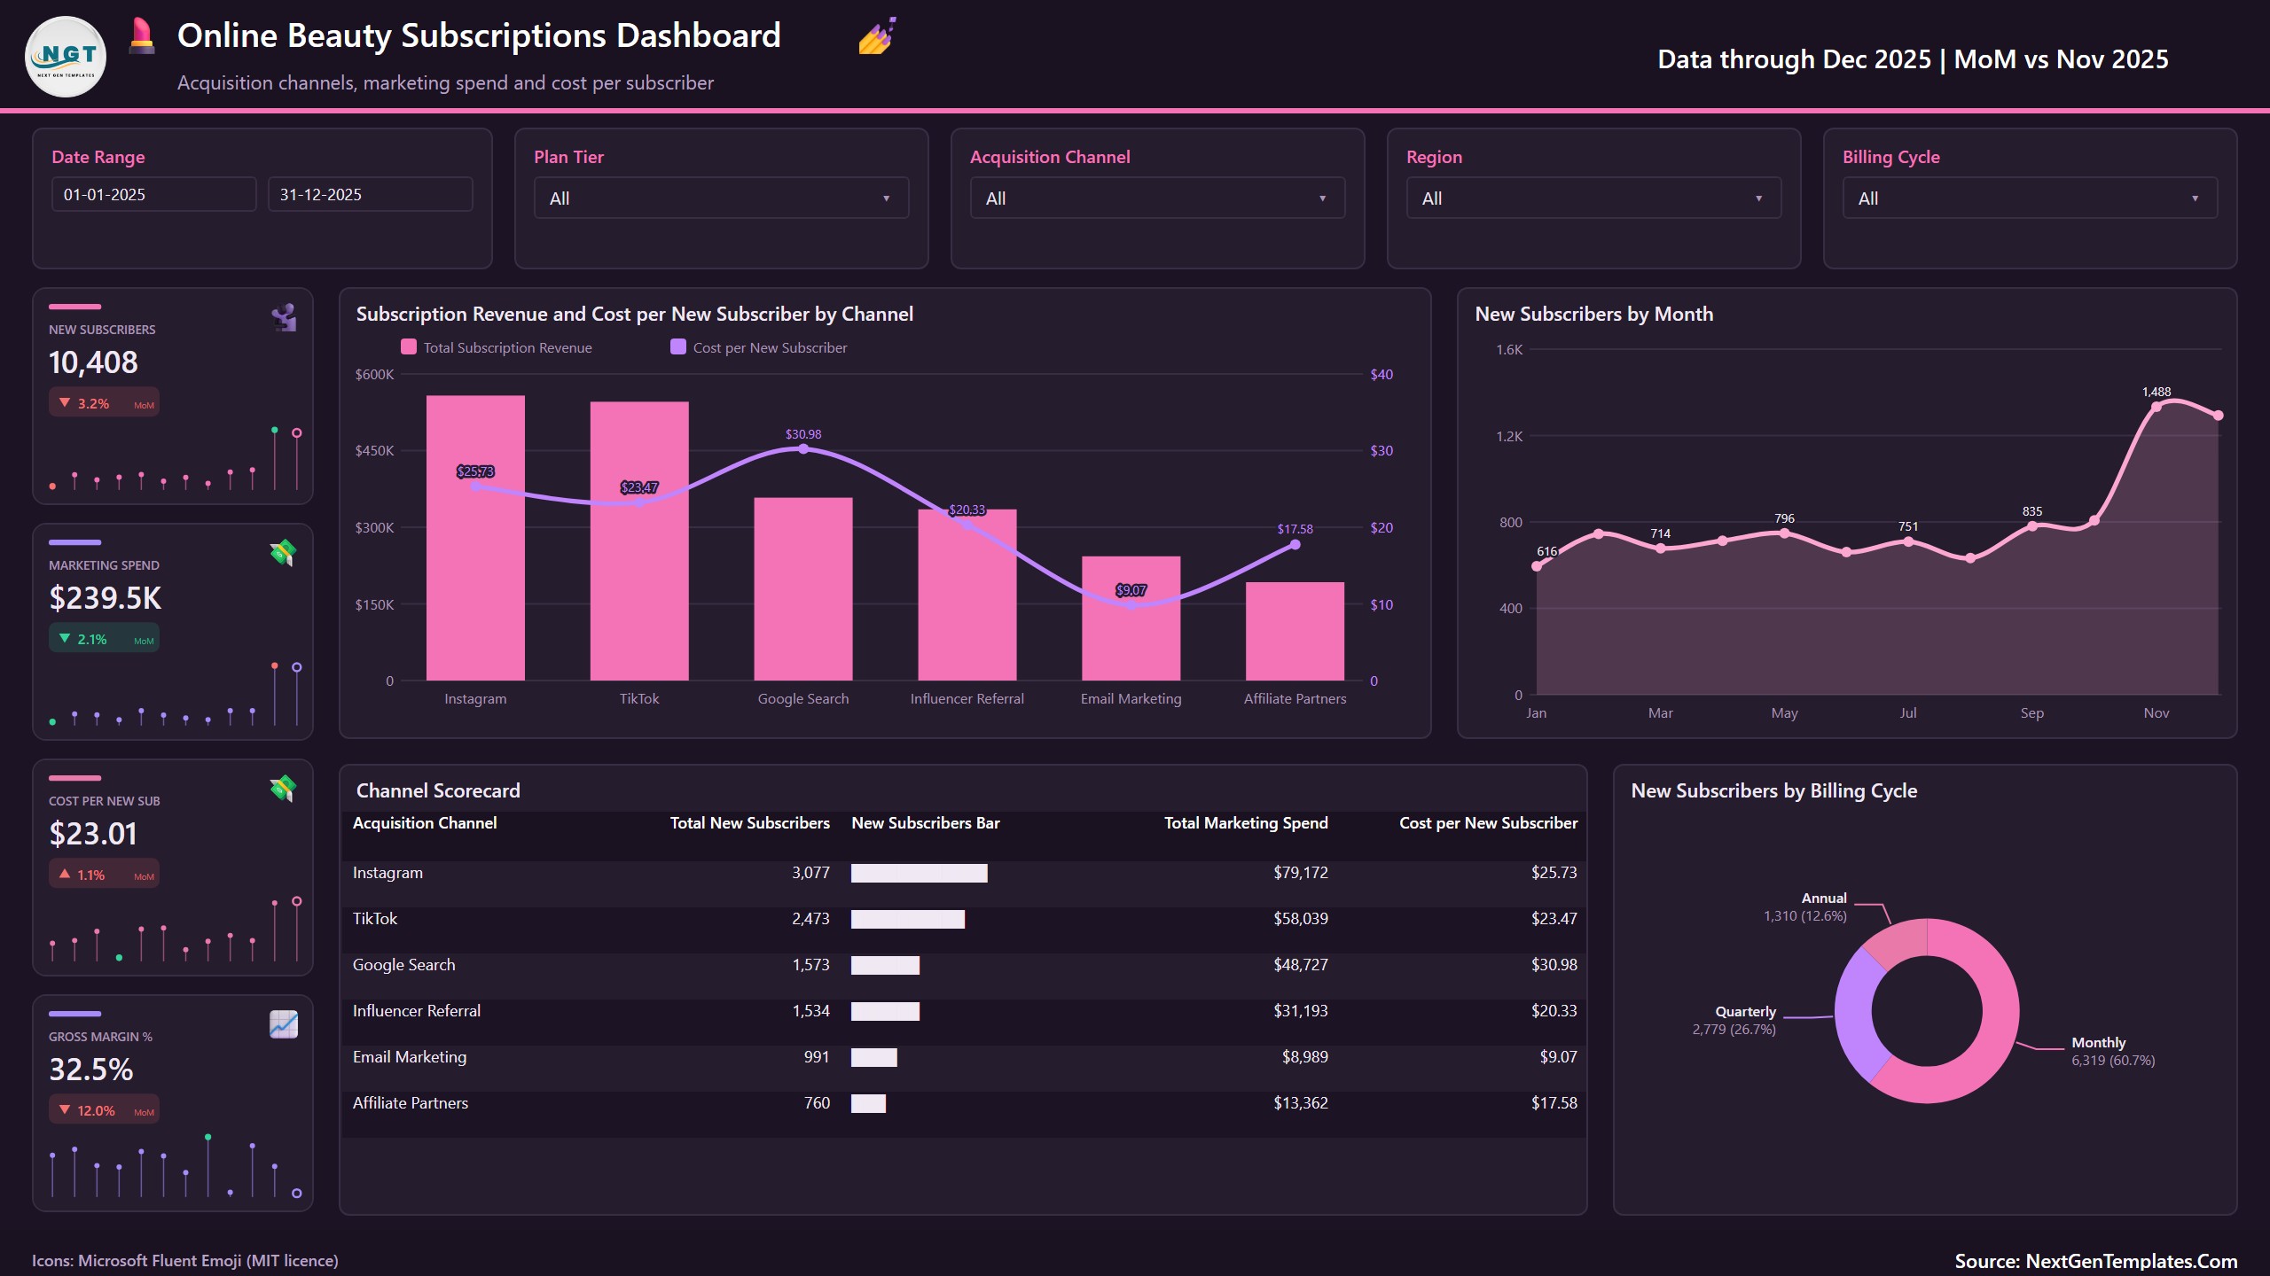Click the $239.5K Marketing Spend value

point(106,598)
